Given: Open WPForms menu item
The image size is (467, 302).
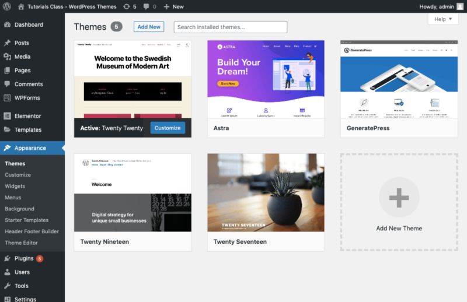Looking at the screenshot, I should [x=32, y=97].
